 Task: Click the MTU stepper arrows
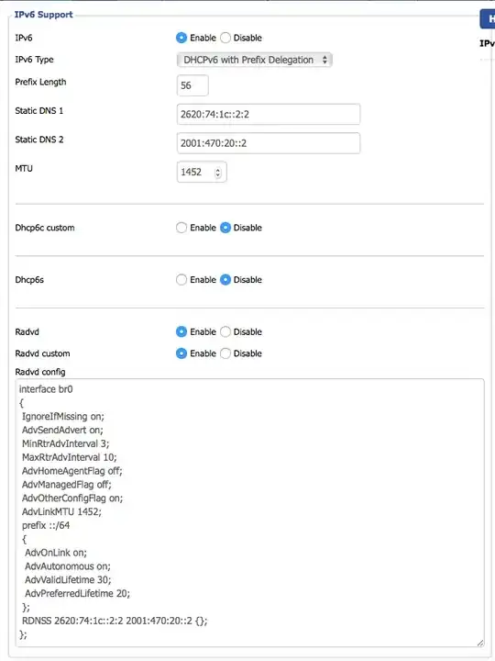[x=217, y=173]
